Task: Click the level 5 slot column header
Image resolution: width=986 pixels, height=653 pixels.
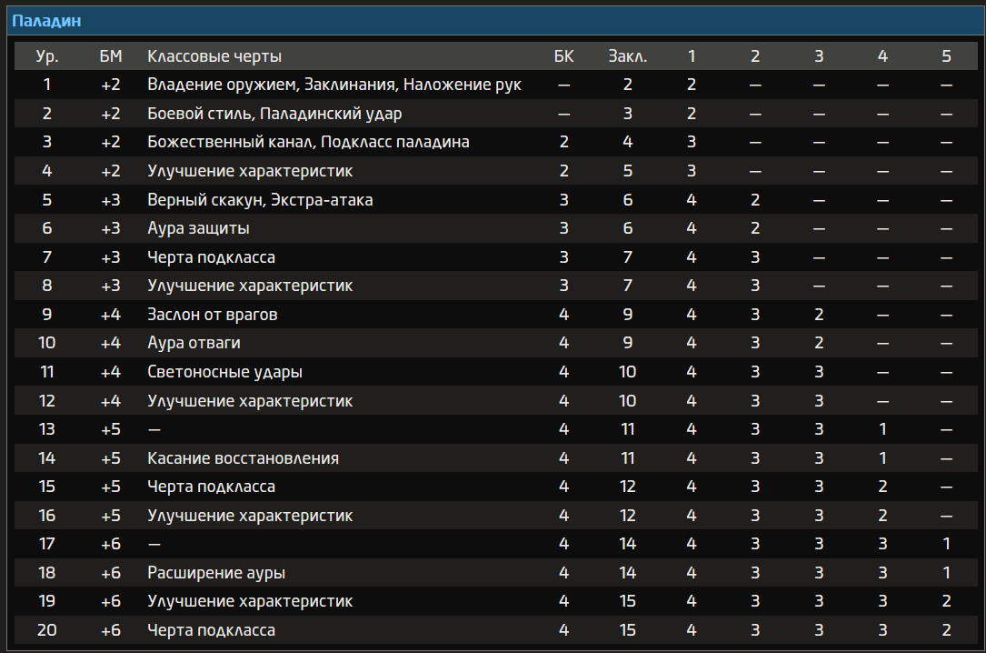Action: [946, 56]
